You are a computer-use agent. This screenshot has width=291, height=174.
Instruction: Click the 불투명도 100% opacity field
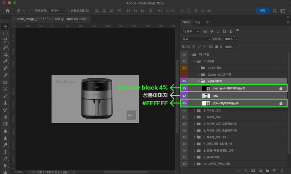click(x=228, y=39)
